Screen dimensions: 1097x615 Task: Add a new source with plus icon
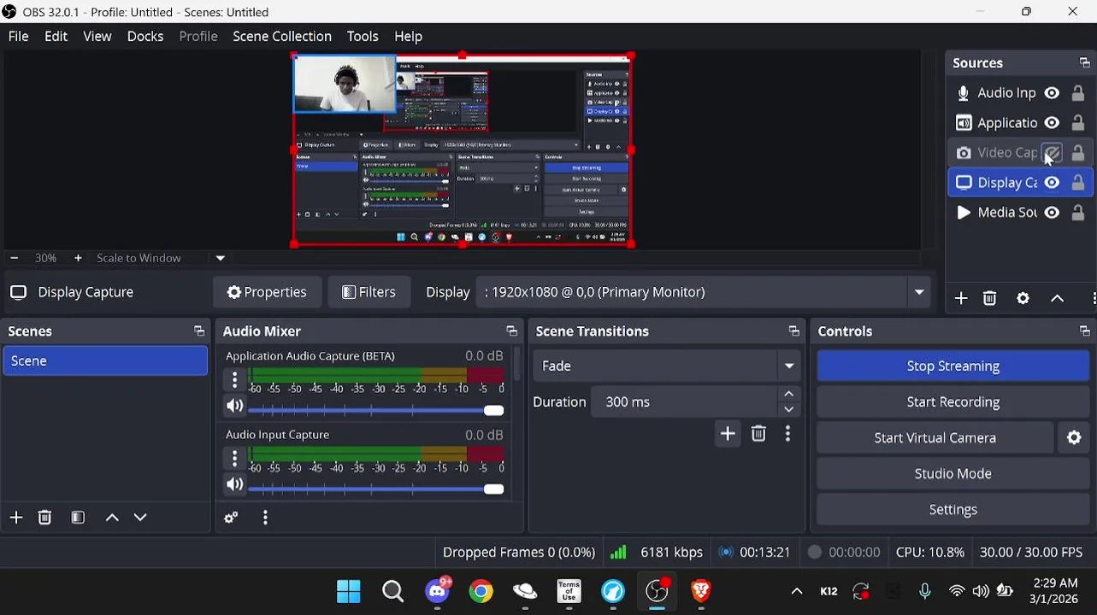click(x=961, y=298)
